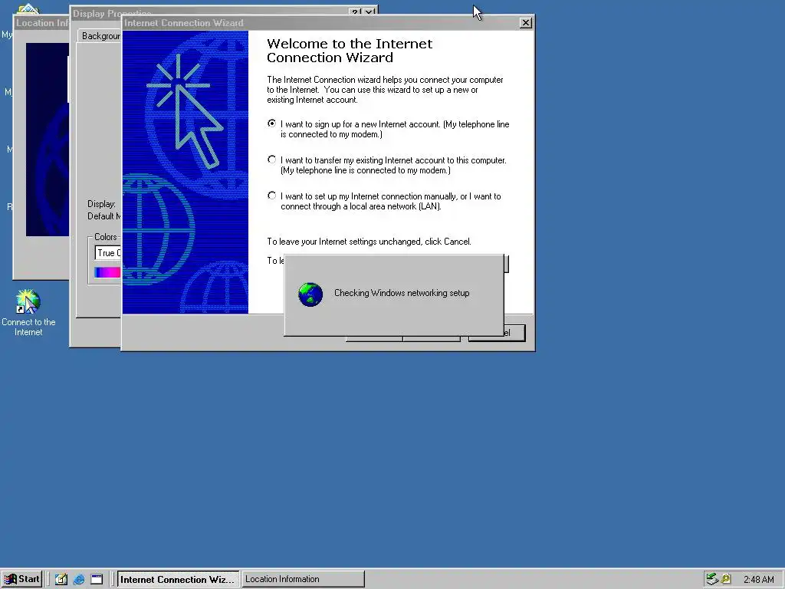Open the Colors dropdown in Display Properties
Screen dimensions: 785x589
point(107,253)
